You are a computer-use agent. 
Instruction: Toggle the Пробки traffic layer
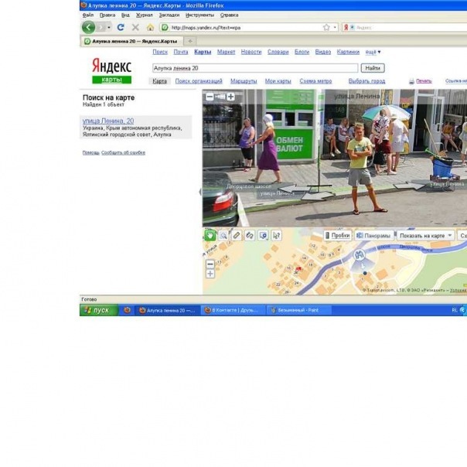coord(338,235)
